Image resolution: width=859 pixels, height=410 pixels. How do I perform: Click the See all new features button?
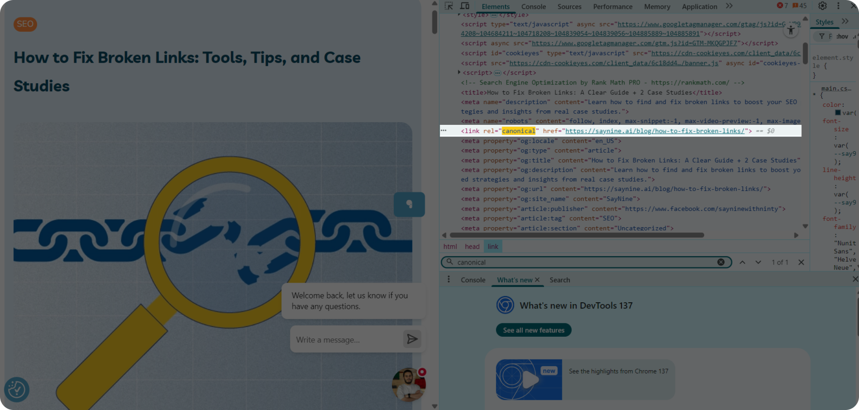coord(533,330)
